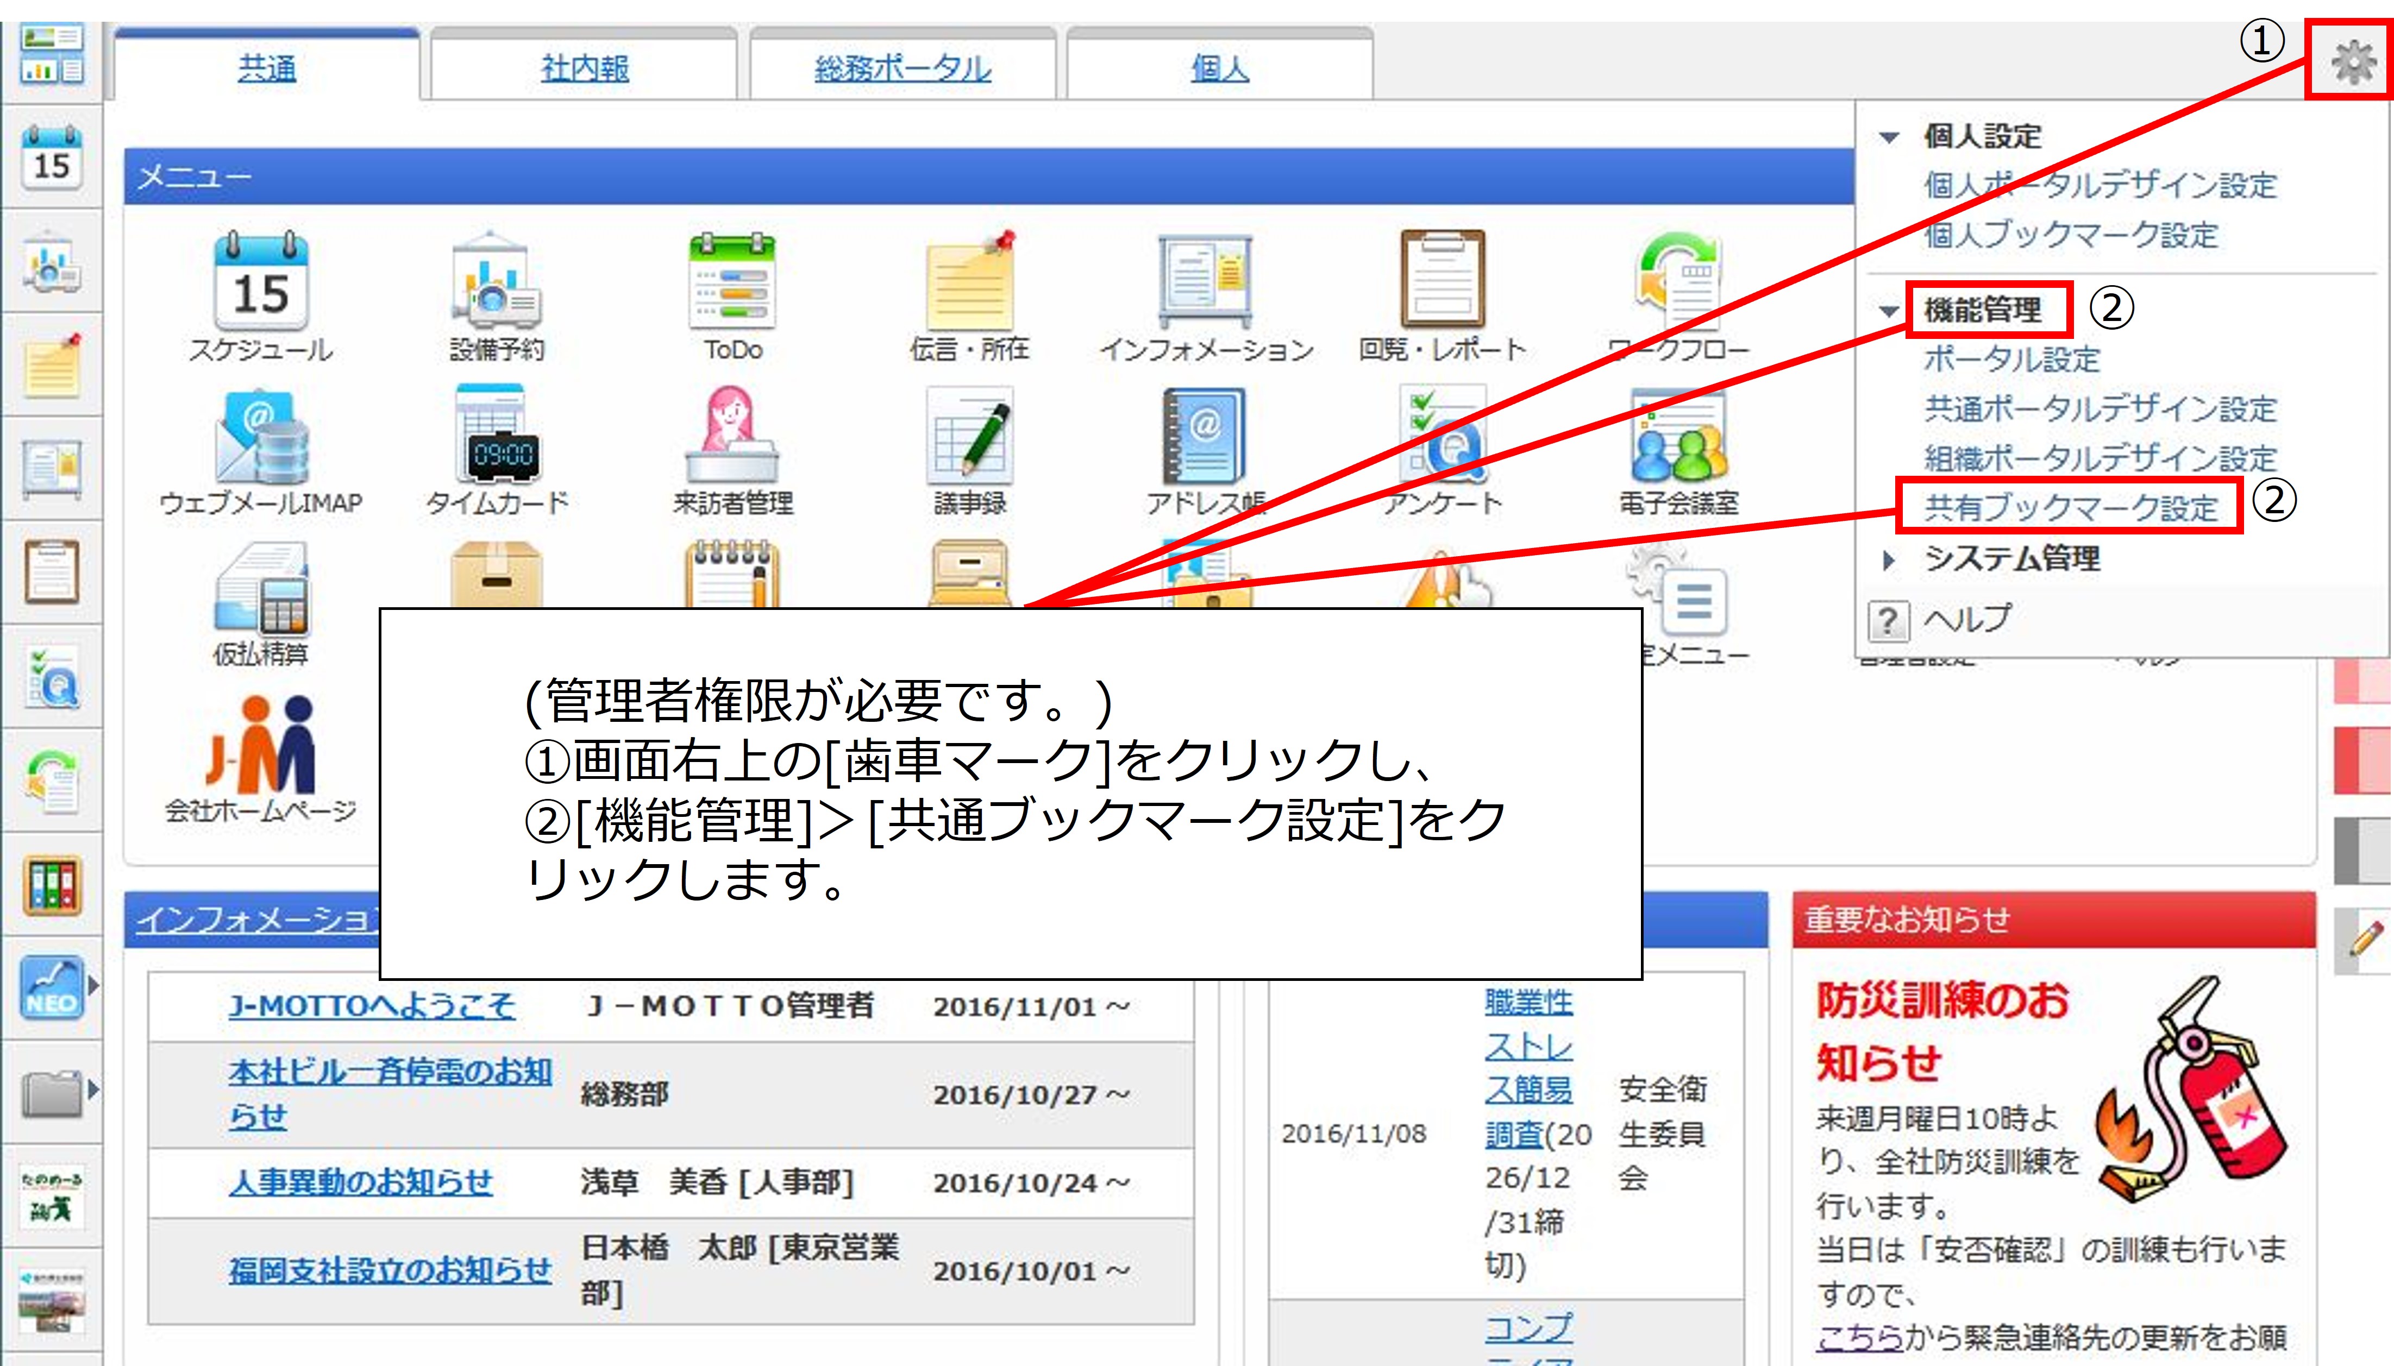This screenshot has height=1366, width=2394.
Task: Open the 伝言・所在 note icon
Action: point(969,282)
